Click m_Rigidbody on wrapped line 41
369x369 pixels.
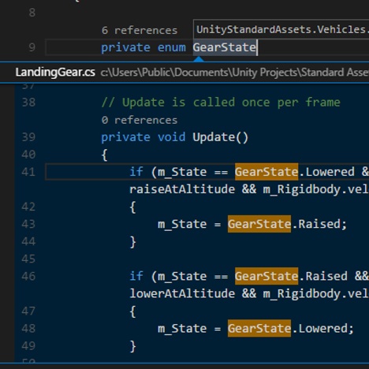pyautogui.click(x=302, y=189)
